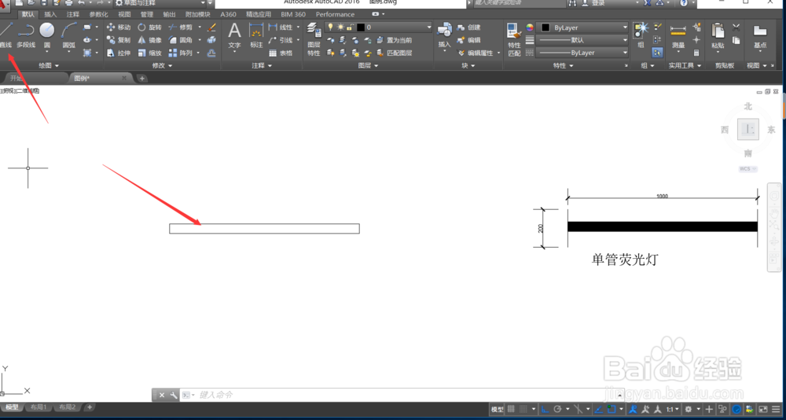This screenshot has width=786, height=420.
Task: Toggle snap mode in status bar
Action: (x=523, y=409)
